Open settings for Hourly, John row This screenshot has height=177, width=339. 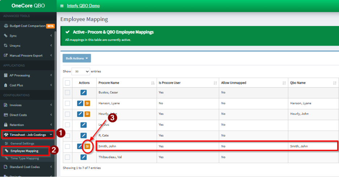(87, 114)
